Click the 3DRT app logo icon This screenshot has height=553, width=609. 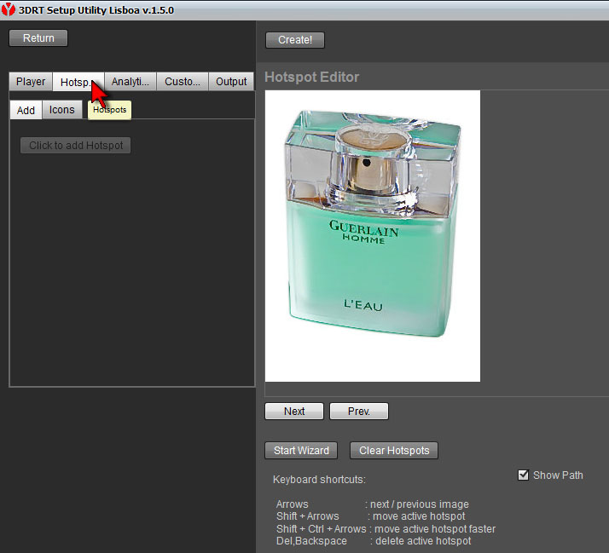[9, 9]
